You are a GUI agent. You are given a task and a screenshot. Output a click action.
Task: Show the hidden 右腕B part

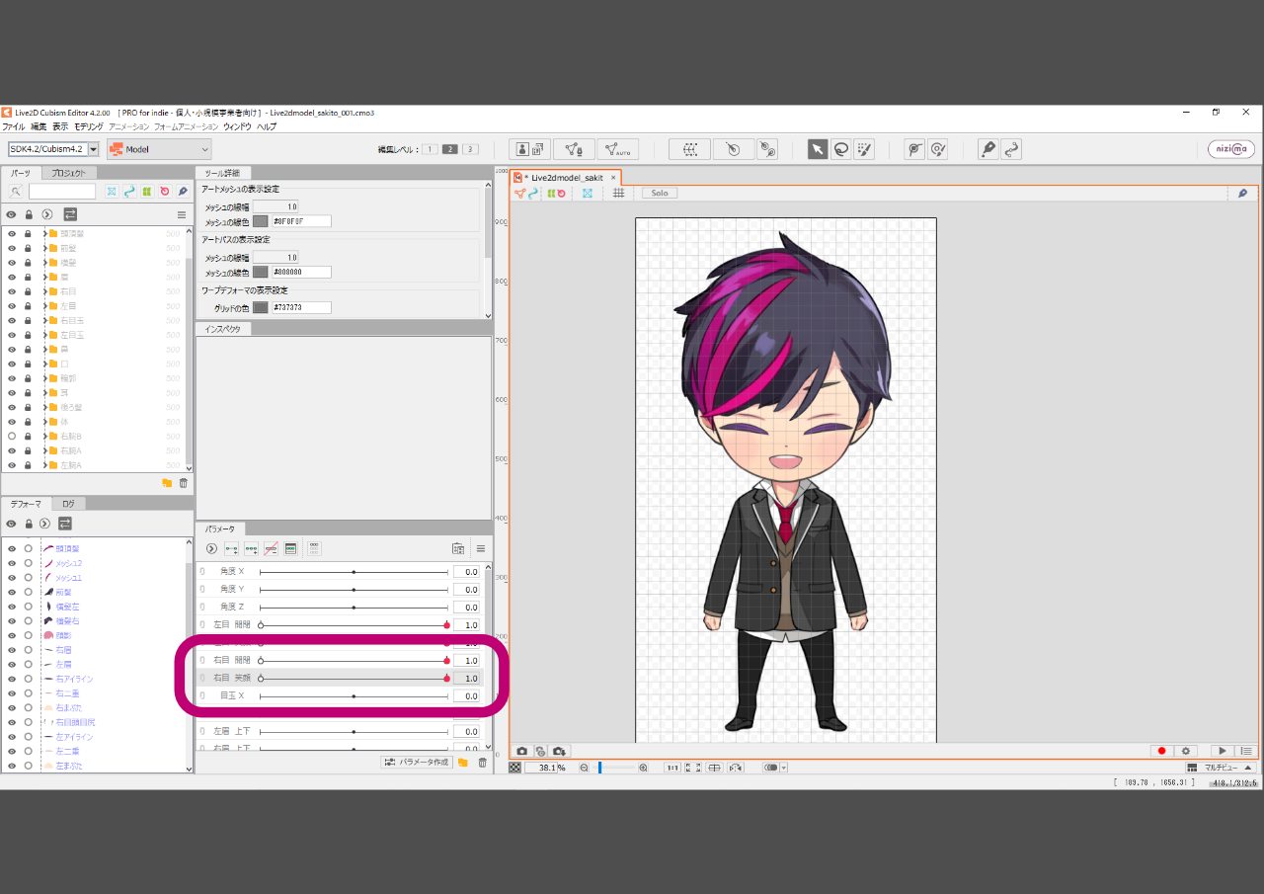coord(12,436)
